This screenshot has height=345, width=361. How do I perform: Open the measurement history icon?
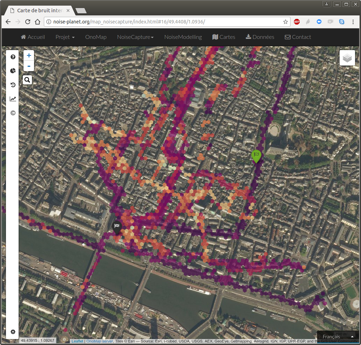(x=13, y=85)
